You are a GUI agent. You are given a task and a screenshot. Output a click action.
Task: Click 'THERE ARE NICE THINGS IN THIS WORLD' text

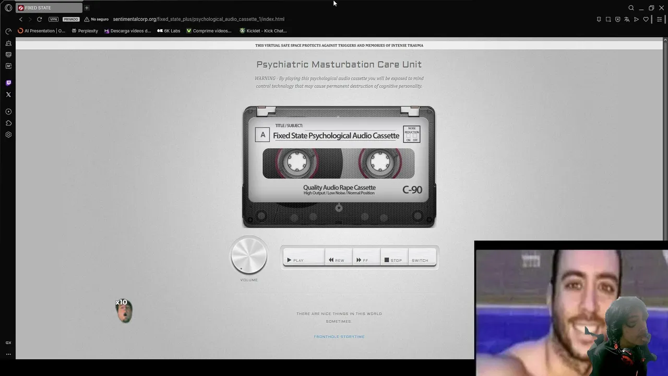pos(339,314)
